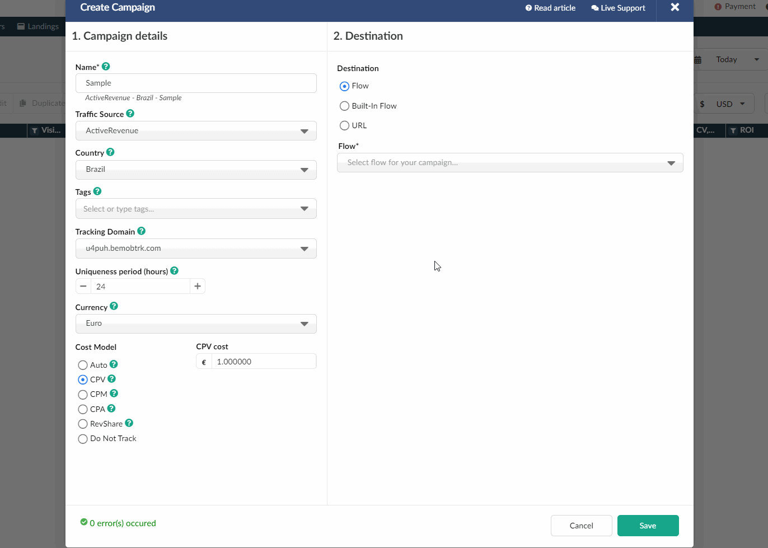Select URL destination option
768x548 pixels.
click(344, 125)
